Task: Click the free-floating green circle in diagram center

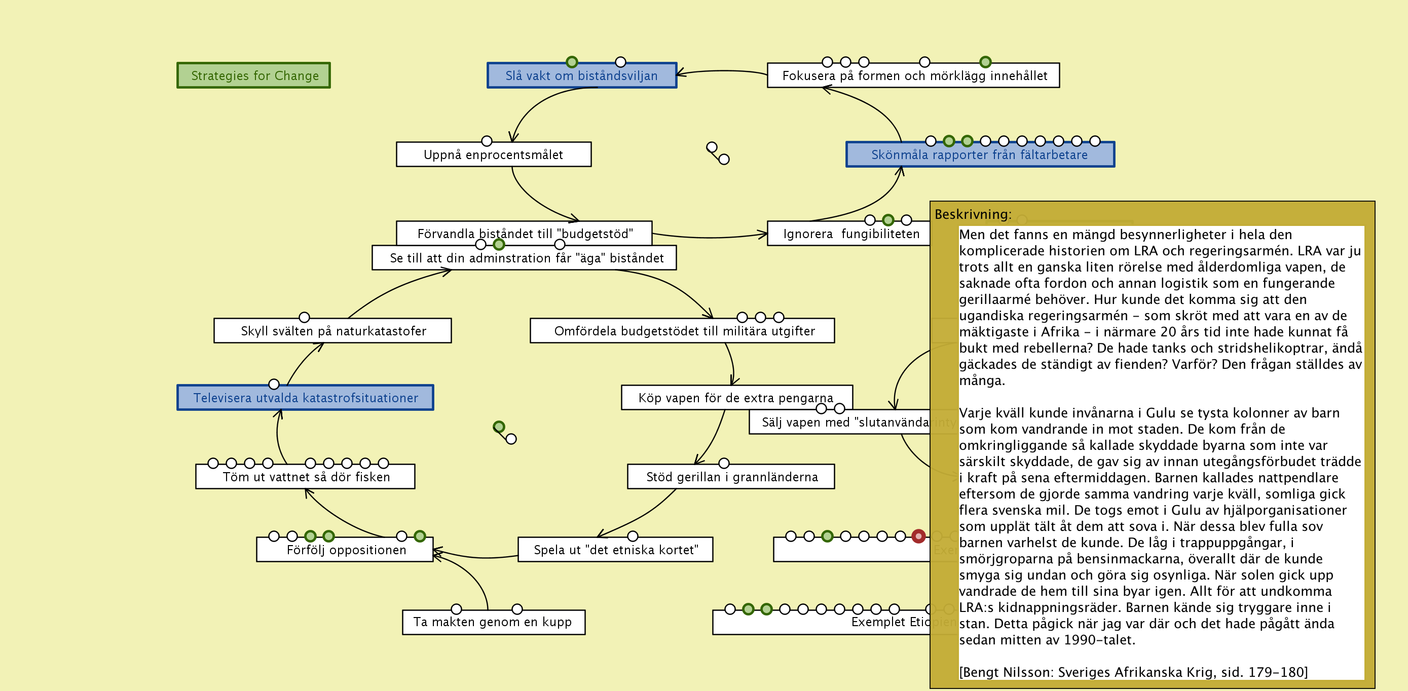Action: point(499,427)
